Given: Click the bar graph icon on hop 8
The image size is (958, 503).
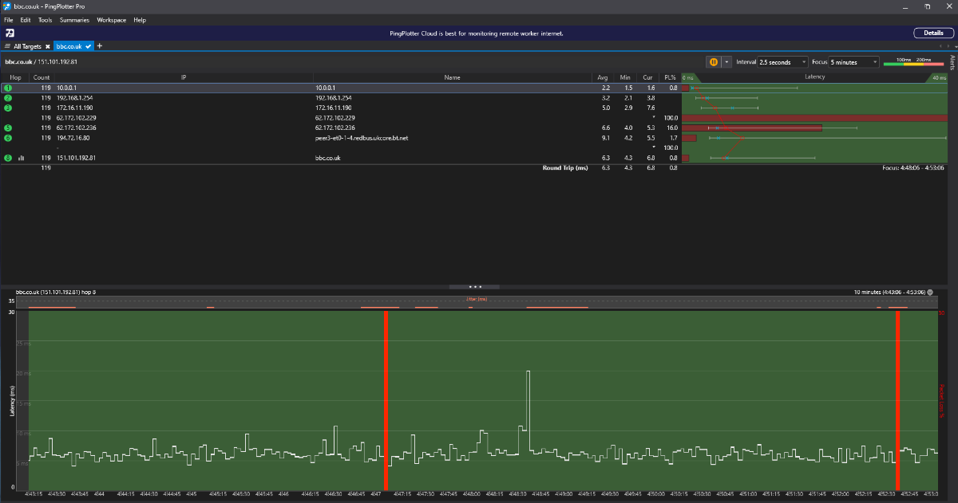Looking at the screenshot, I should click(x=21, y=158).
